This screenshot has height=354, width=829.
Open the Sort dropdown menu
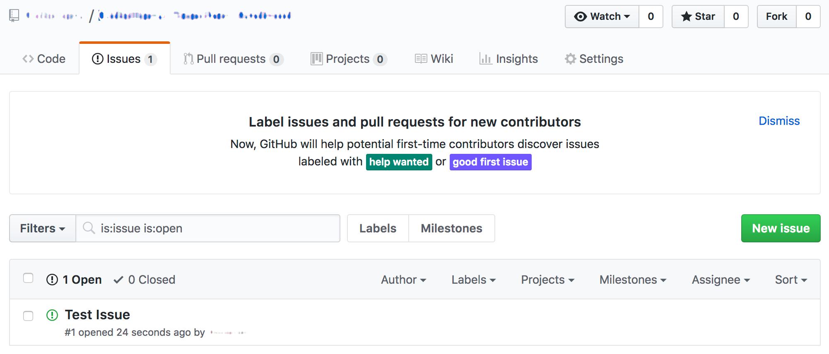[x=790, y=280]
